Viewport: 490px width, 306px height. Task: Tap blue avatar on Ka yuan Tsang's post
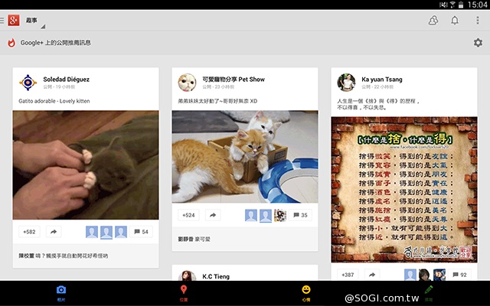[410, 275]
